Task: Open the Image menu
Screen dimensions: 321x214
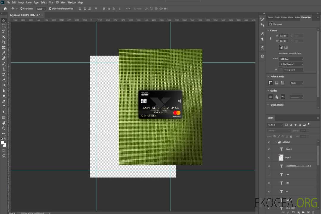Action: [21, 2]
